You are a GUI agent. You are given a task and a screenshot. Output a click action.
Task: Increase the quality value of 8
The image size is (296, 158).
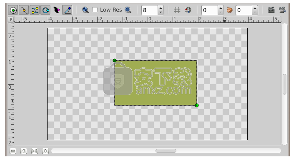161,8
